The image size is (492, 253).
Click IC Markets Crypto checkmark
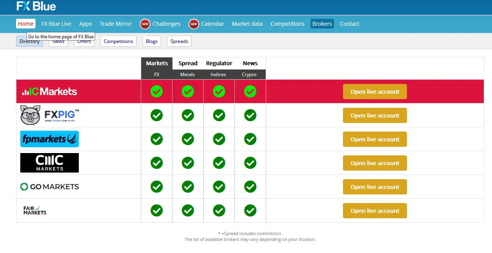coord(250,91)
